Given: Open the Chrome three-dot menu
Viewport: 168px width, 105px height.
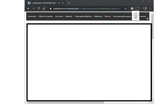Looking at the screenshot, I should click(x=150, y=8).
